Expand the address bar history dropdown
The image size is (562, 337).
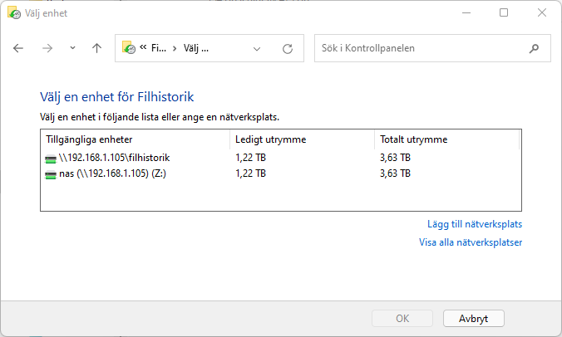click(x=257, y=48)
